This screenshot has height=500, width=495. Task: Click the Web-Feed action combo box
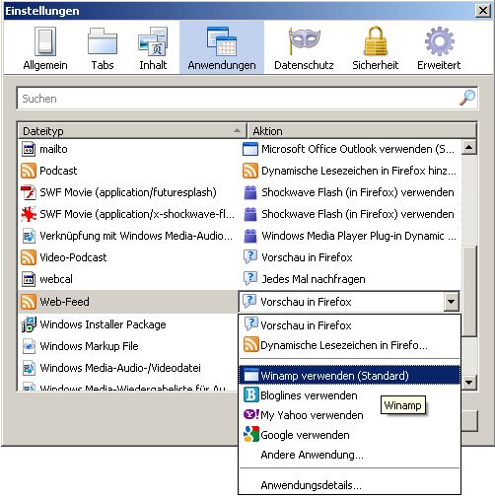click(x=349, y=302)
